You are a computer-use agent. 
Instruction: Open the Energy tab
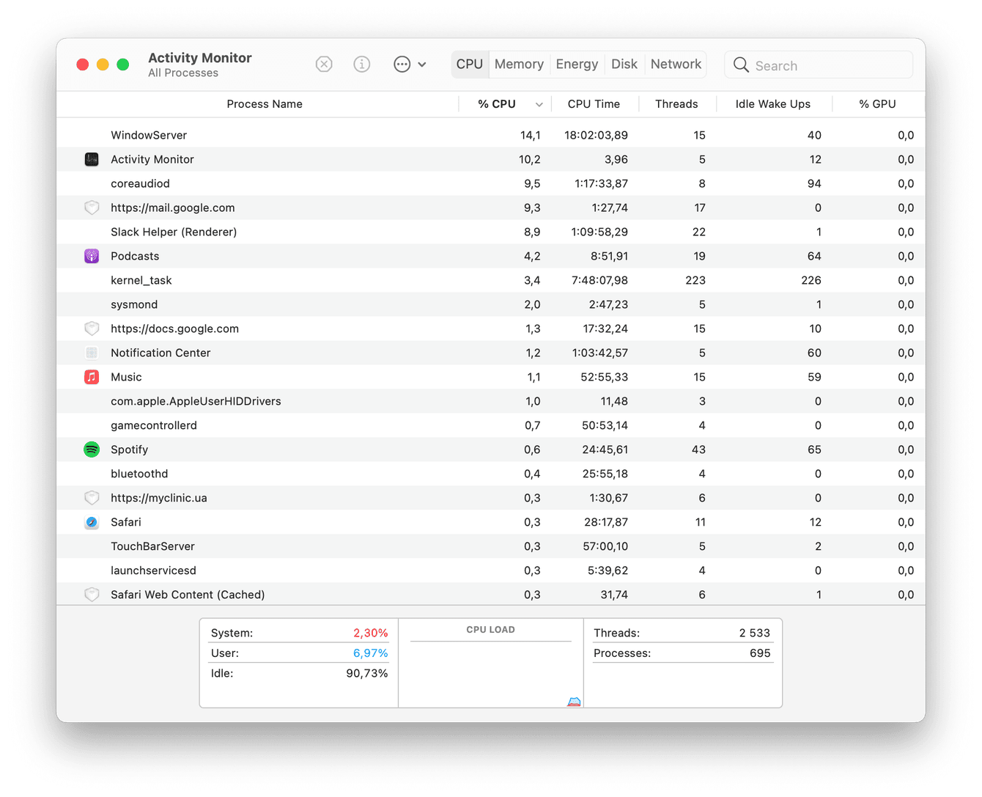click(x=577, y=65)
